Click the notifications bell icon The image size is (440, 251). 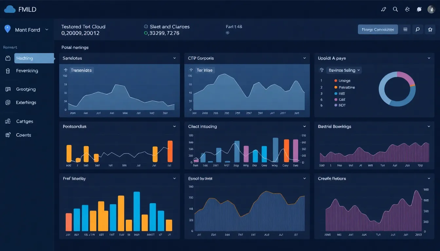point(419,9)
